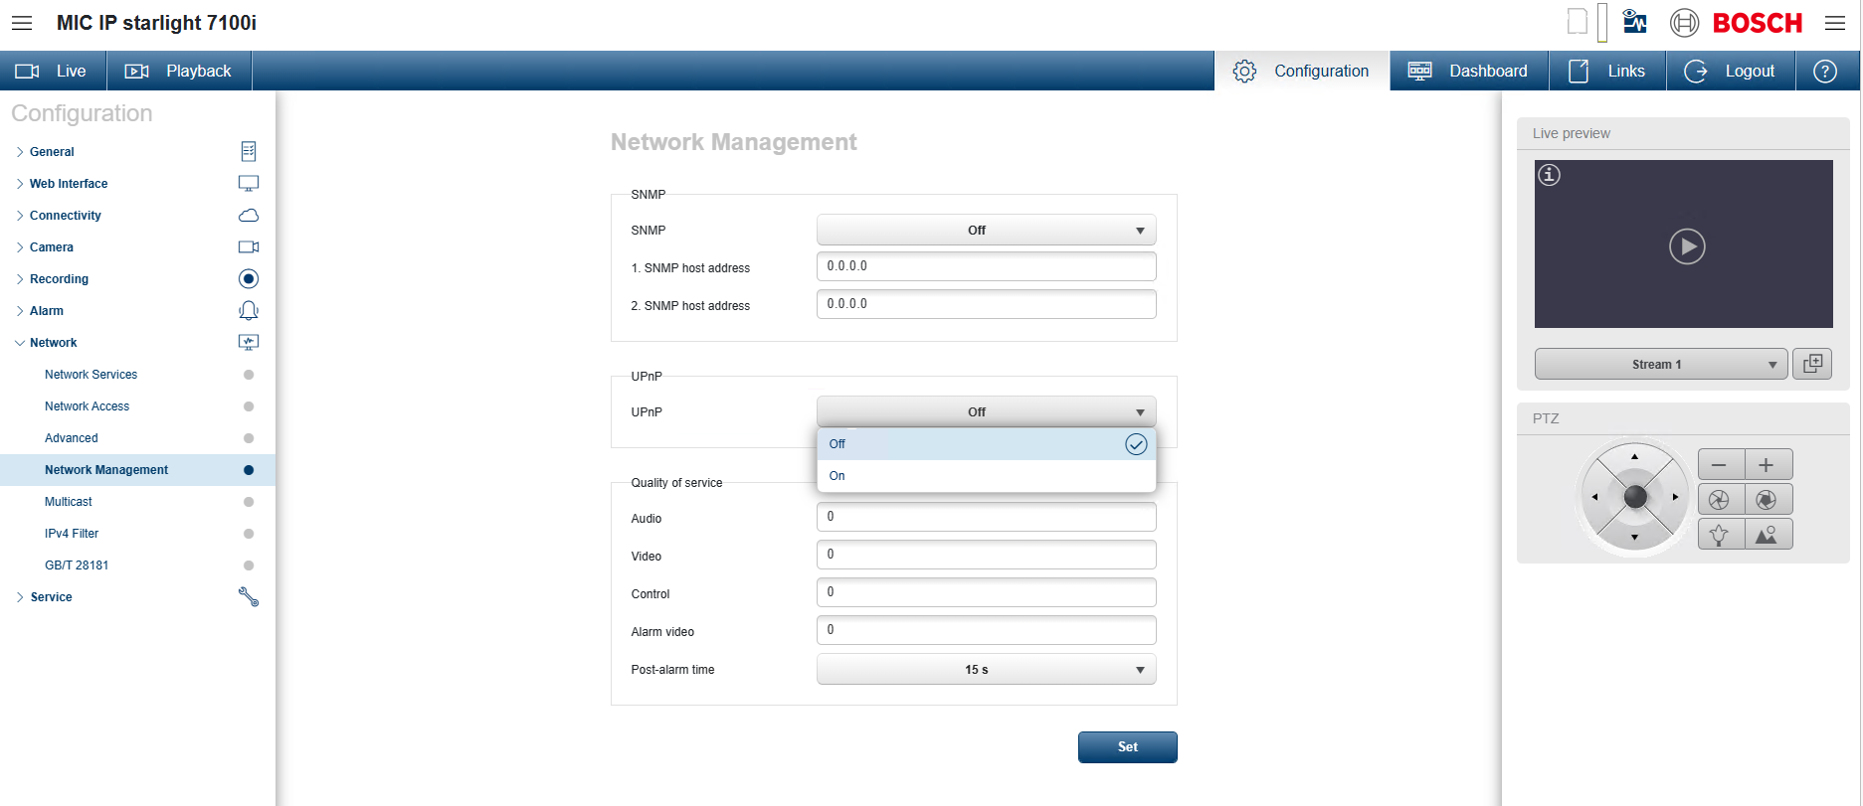
Task: Open the live preview in a new window
Action: click(1812, 364)
